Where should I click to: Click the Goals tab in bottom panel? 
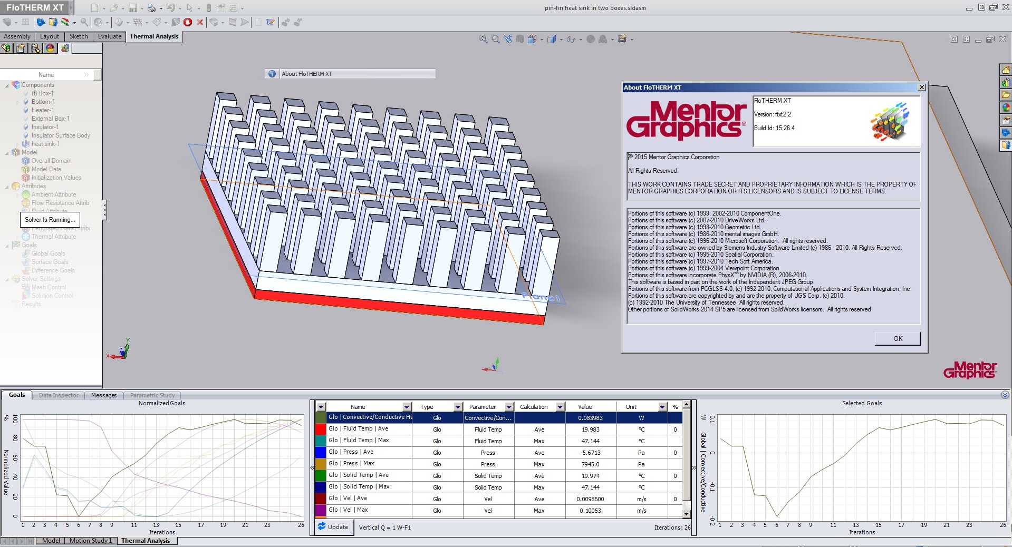(x=17, y=395)
